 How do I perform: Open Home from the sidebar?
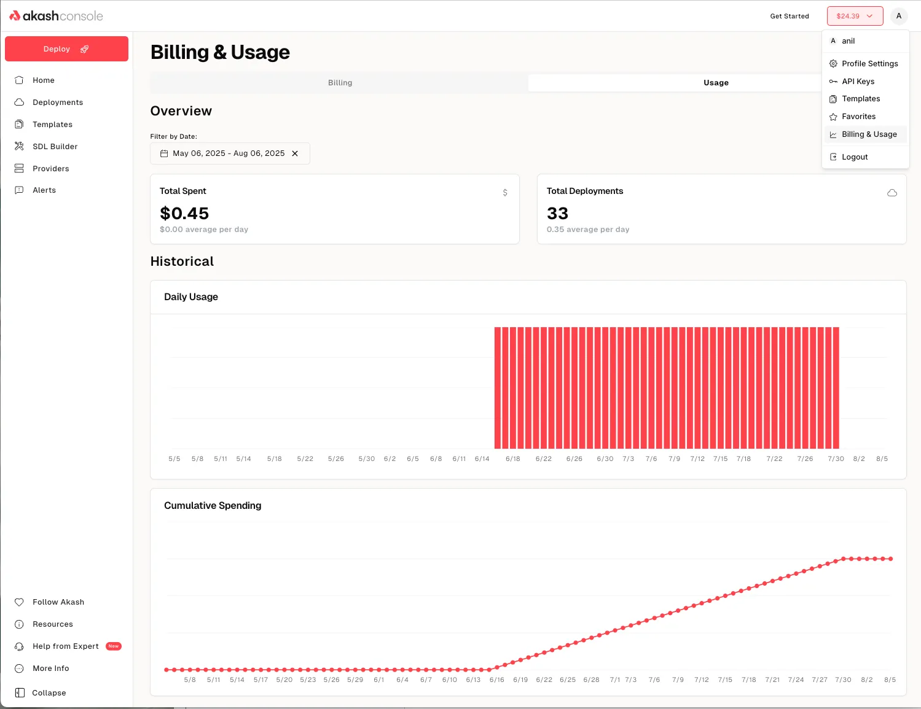pos(43,80)
